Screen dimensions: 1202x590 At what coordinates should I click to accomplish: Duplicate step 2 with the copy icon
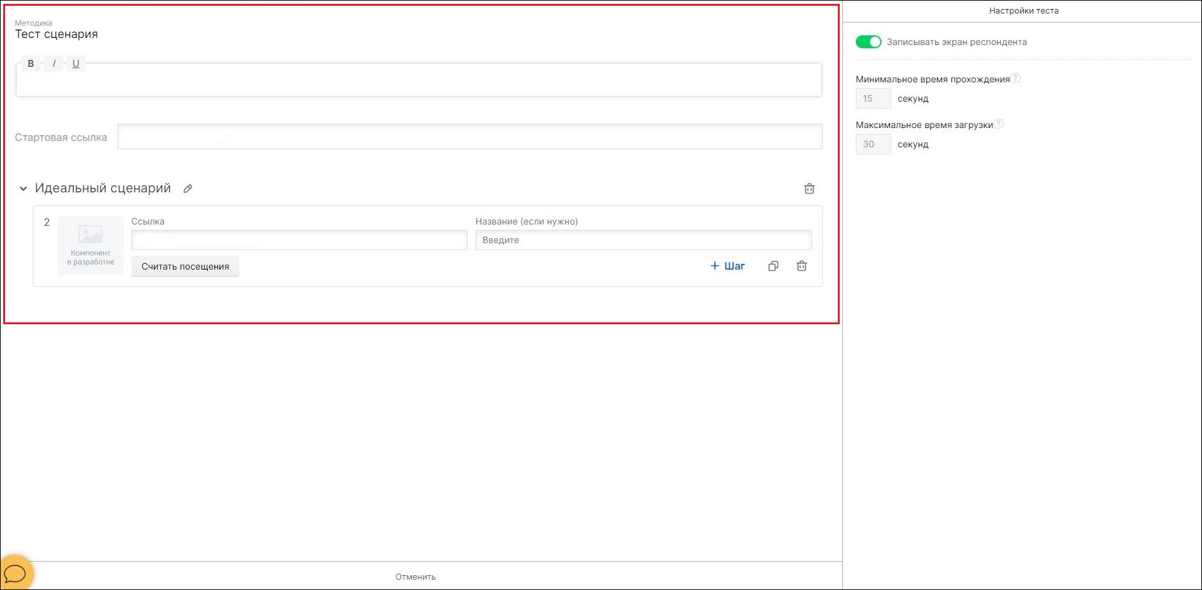(x=773, y=266)
